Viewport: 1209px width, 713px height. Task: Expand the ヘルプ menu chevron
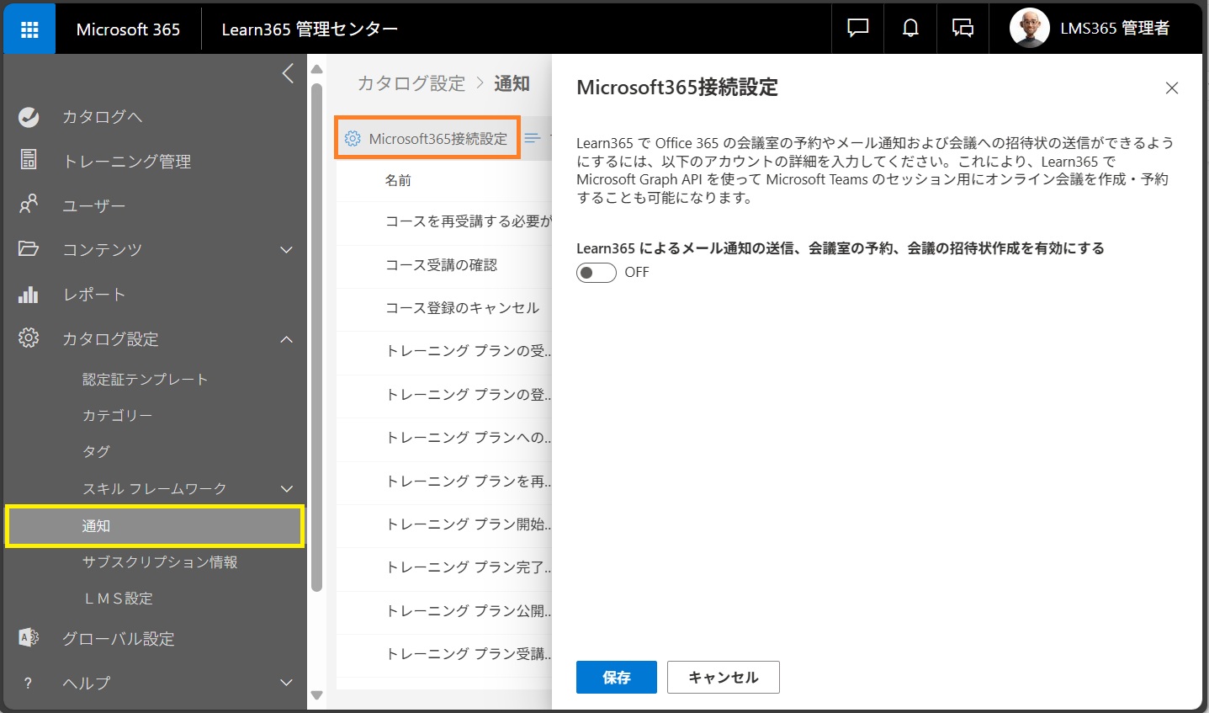(286, 683)
